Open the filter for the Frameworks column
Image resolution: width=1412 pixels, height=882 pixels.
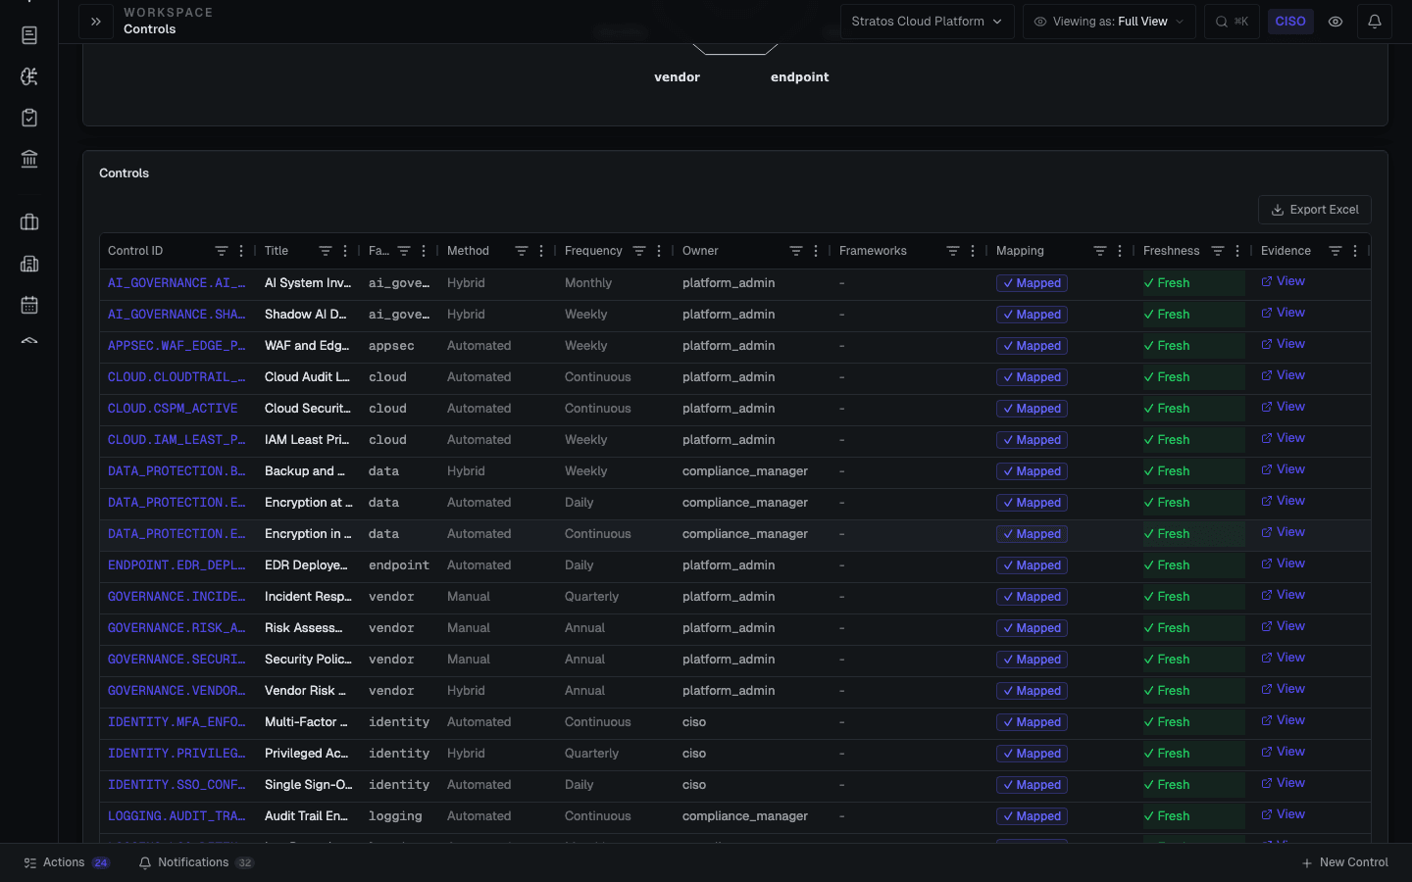(x=953, y=251)
